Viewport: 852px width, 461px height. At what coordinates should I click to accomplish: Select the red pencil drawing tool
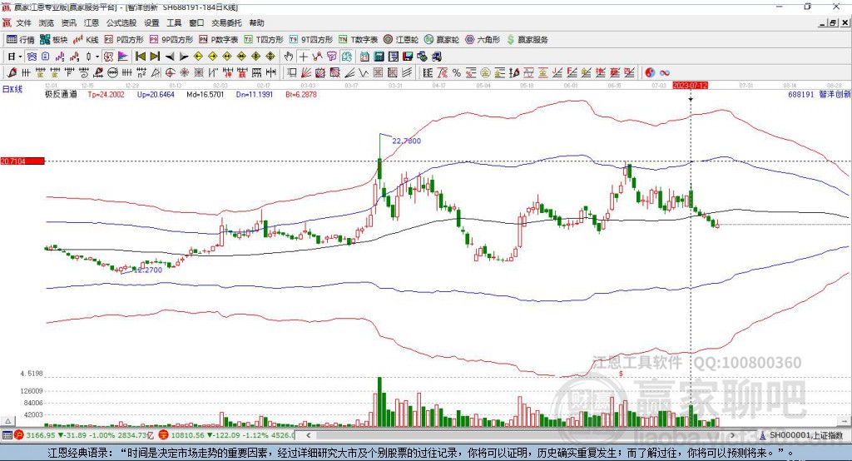pyautogui.click(x=12, y=72)
